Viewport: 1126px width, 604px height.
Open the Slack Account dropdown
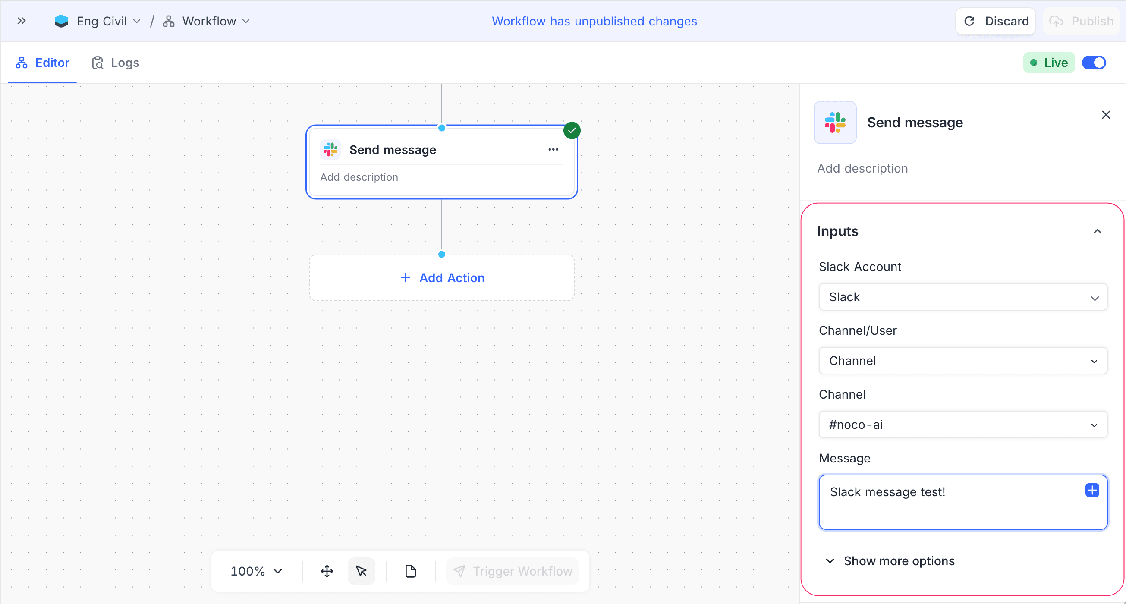click(x=962, y=297)
